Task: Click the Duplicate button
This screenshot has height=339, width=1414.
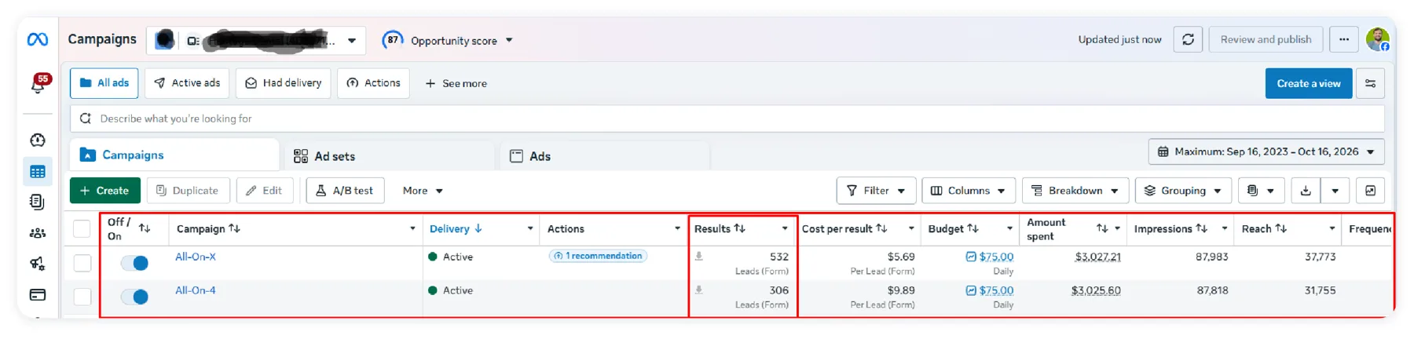Action: 187,191
